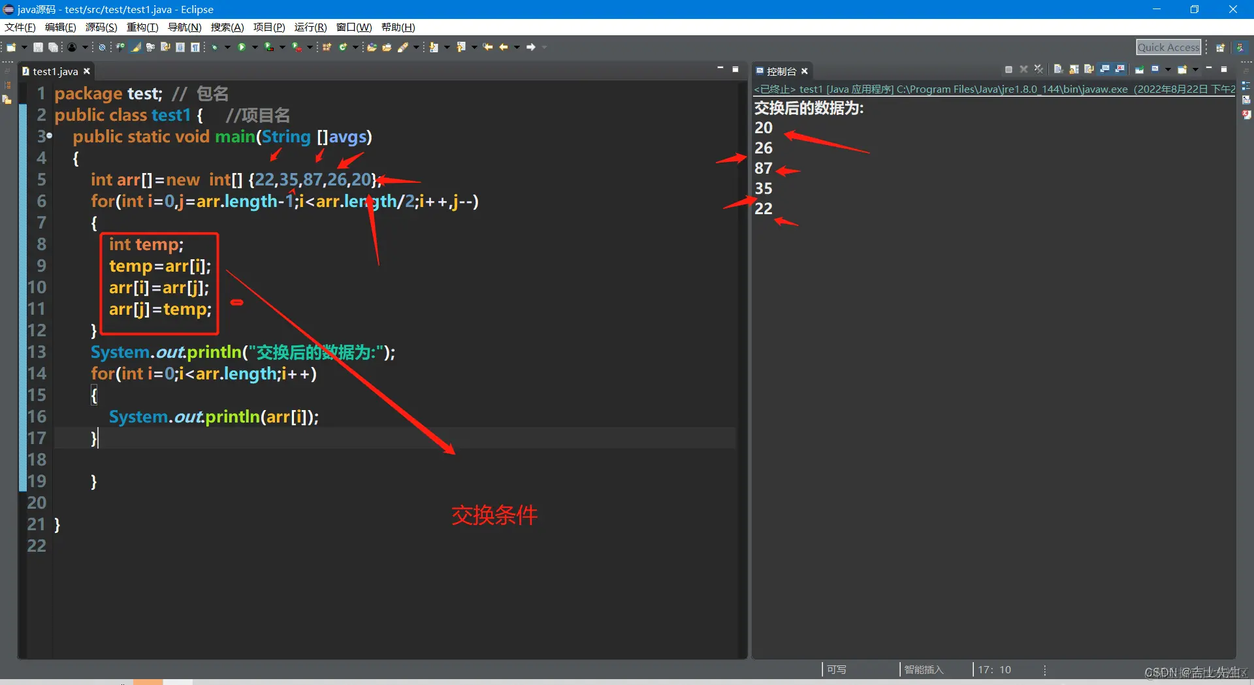The height and width of the screenshot is (685, 1254).
Task: Toggle show console when standard error changes
Action: coord(1120,69)
